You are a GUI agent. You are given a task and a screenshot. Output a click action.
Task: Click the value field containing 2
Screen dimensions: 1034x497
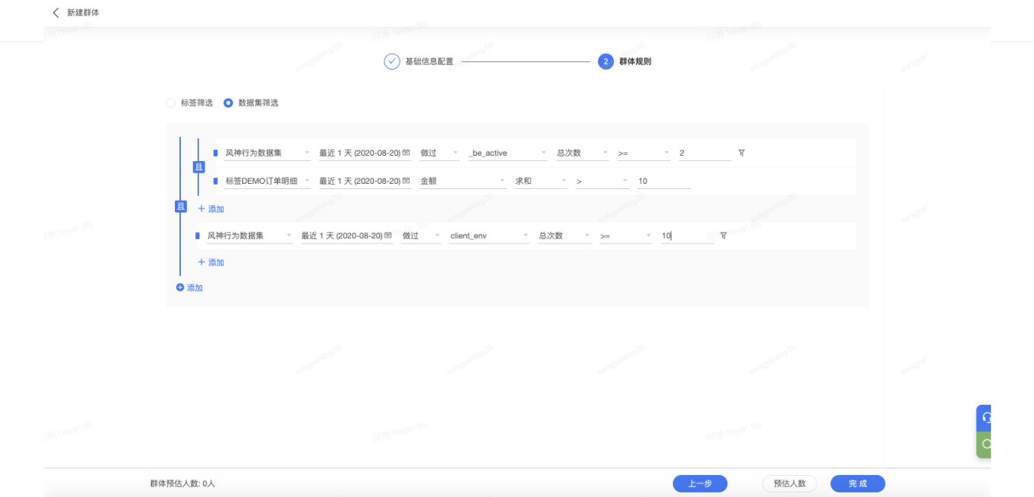tap(705, 153)
